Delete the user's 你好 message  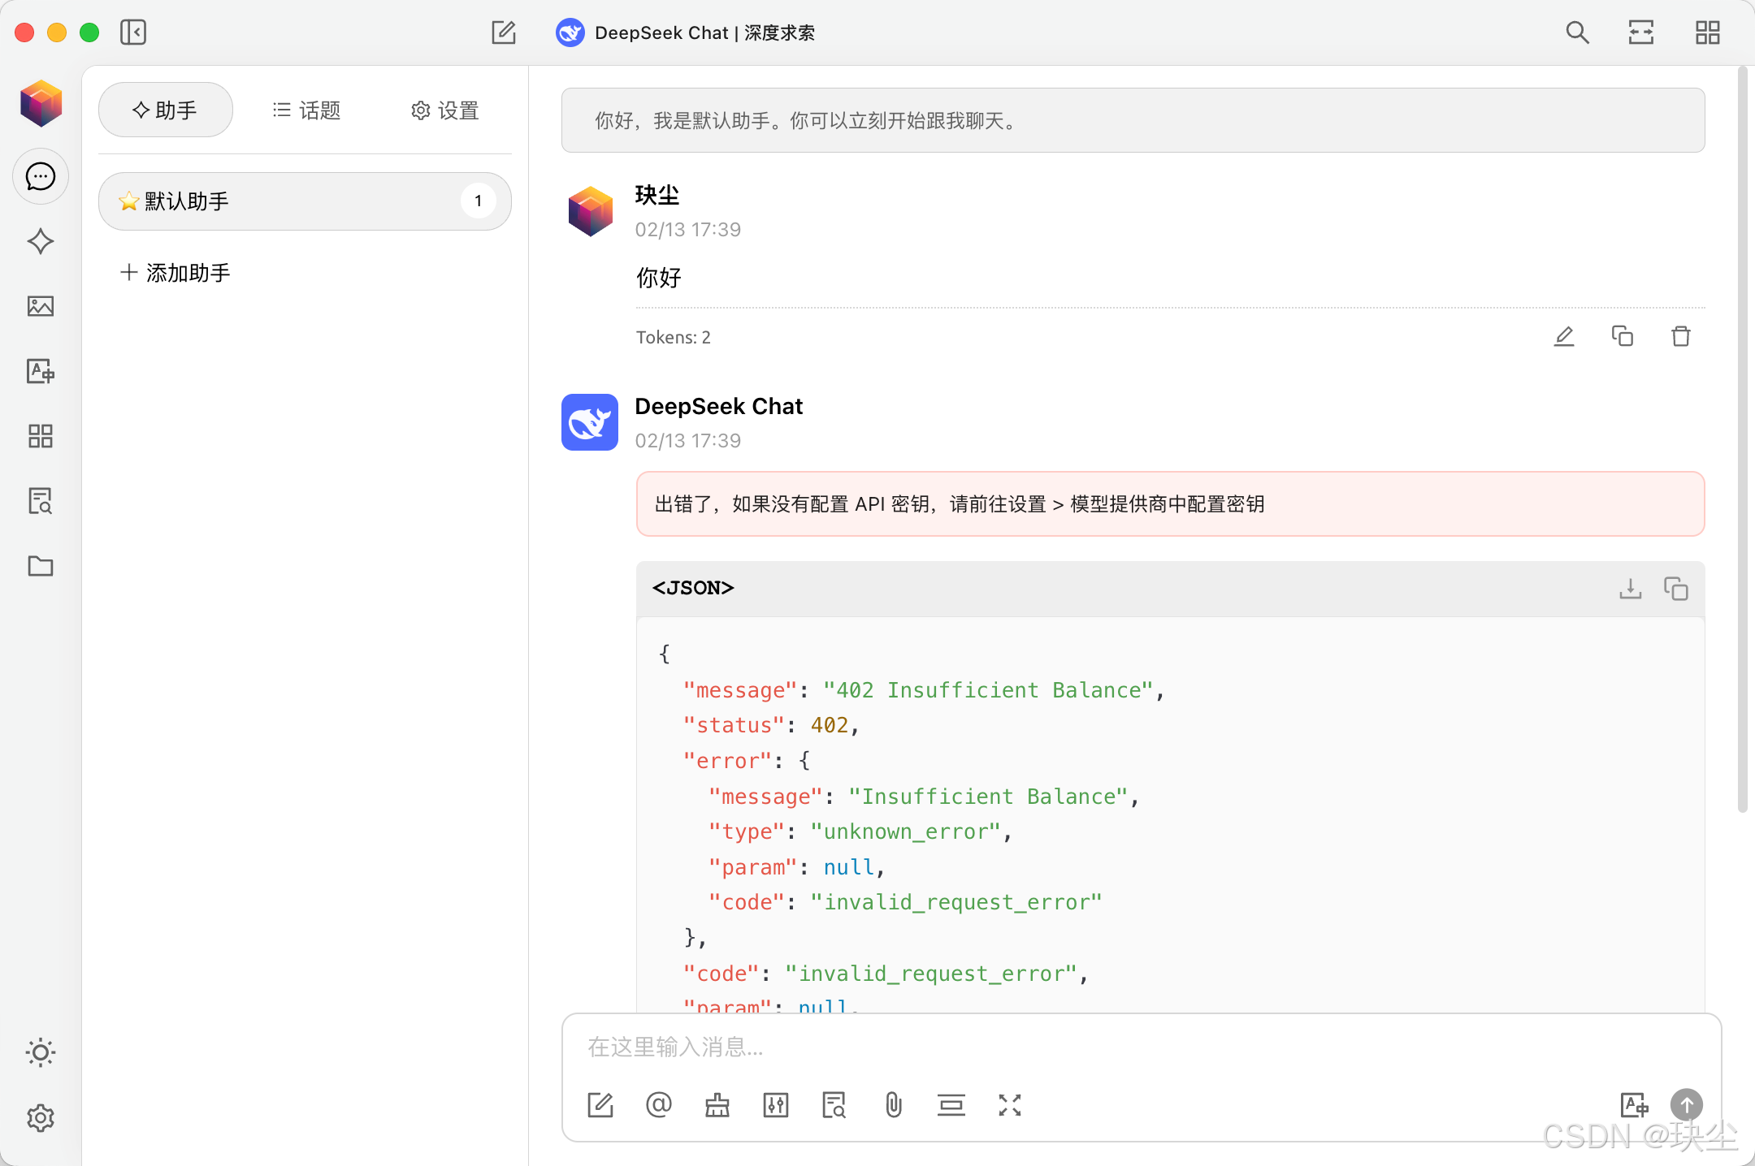click(x=1681, y=336)
